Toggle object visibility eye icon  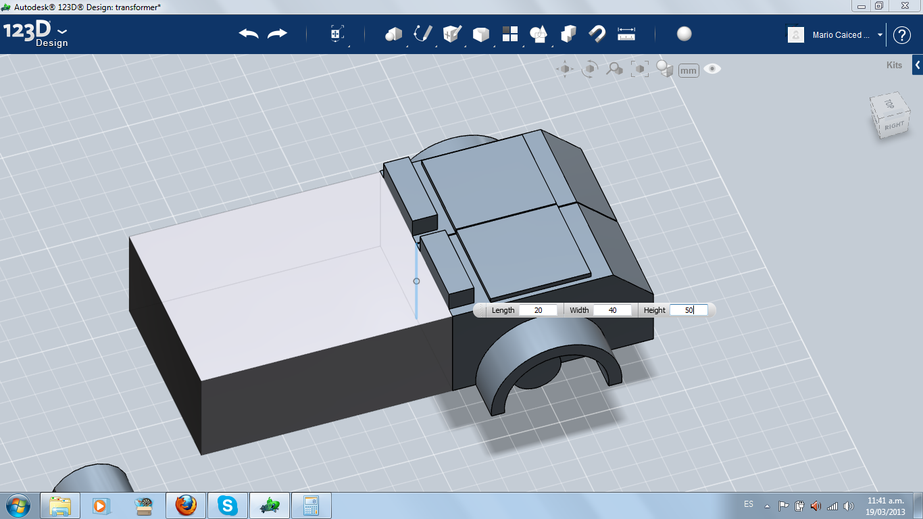[x=712, y=69]
